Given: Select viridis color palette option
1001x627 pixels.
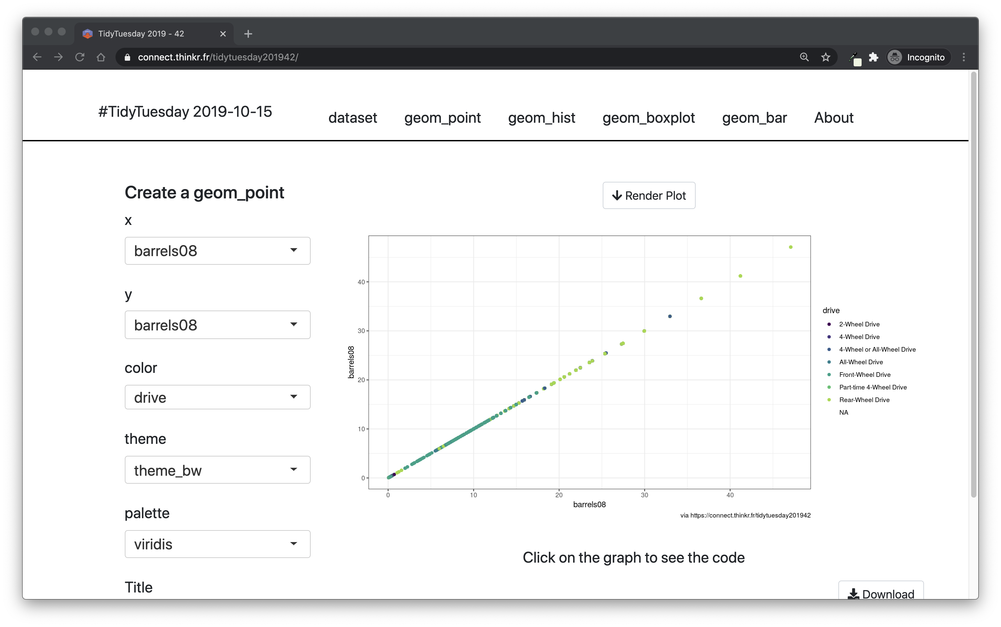Looking at the screenshot, I should click(x=215, y=543).
